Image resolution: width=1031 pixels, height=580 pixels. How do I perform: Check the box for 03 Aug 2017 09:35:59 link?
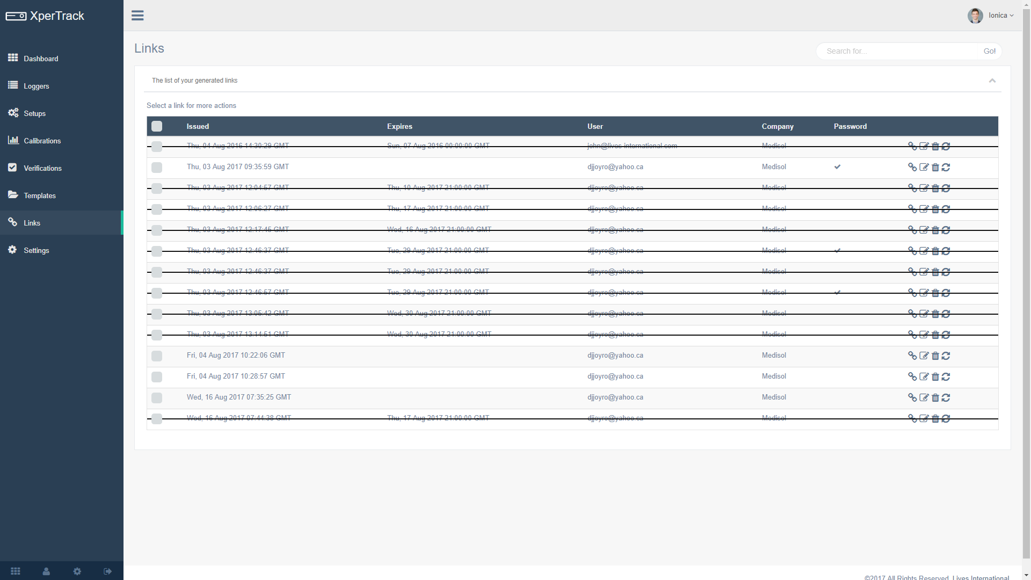coord(157,167)
